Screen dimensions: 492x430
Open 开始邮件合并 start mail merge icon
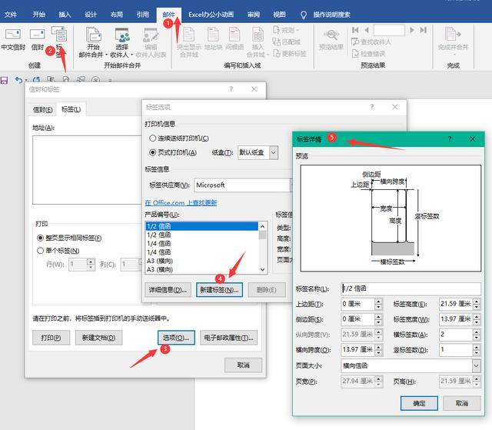93,35
